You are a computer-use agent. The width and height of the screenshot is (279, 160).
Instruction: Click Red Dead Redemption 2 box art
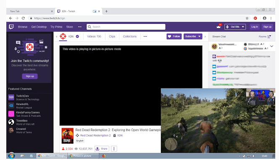pos(67,136)
